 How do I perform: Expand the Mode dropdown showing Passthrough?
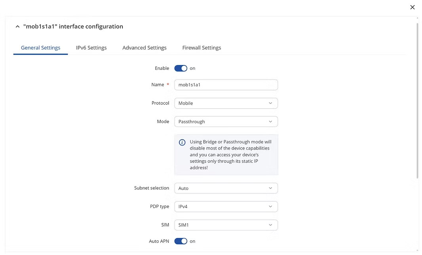pyautogui.click(x=226, y=122)
